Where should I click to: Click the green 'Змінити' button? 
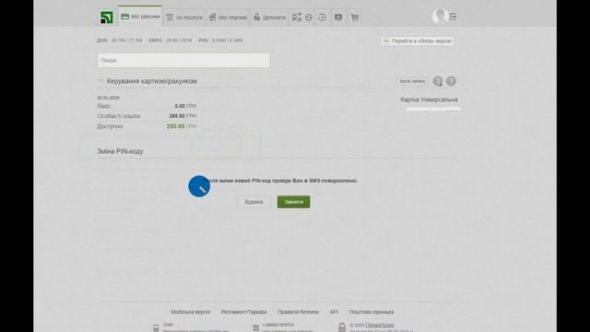pyautogui.click(x=293, y=202)
